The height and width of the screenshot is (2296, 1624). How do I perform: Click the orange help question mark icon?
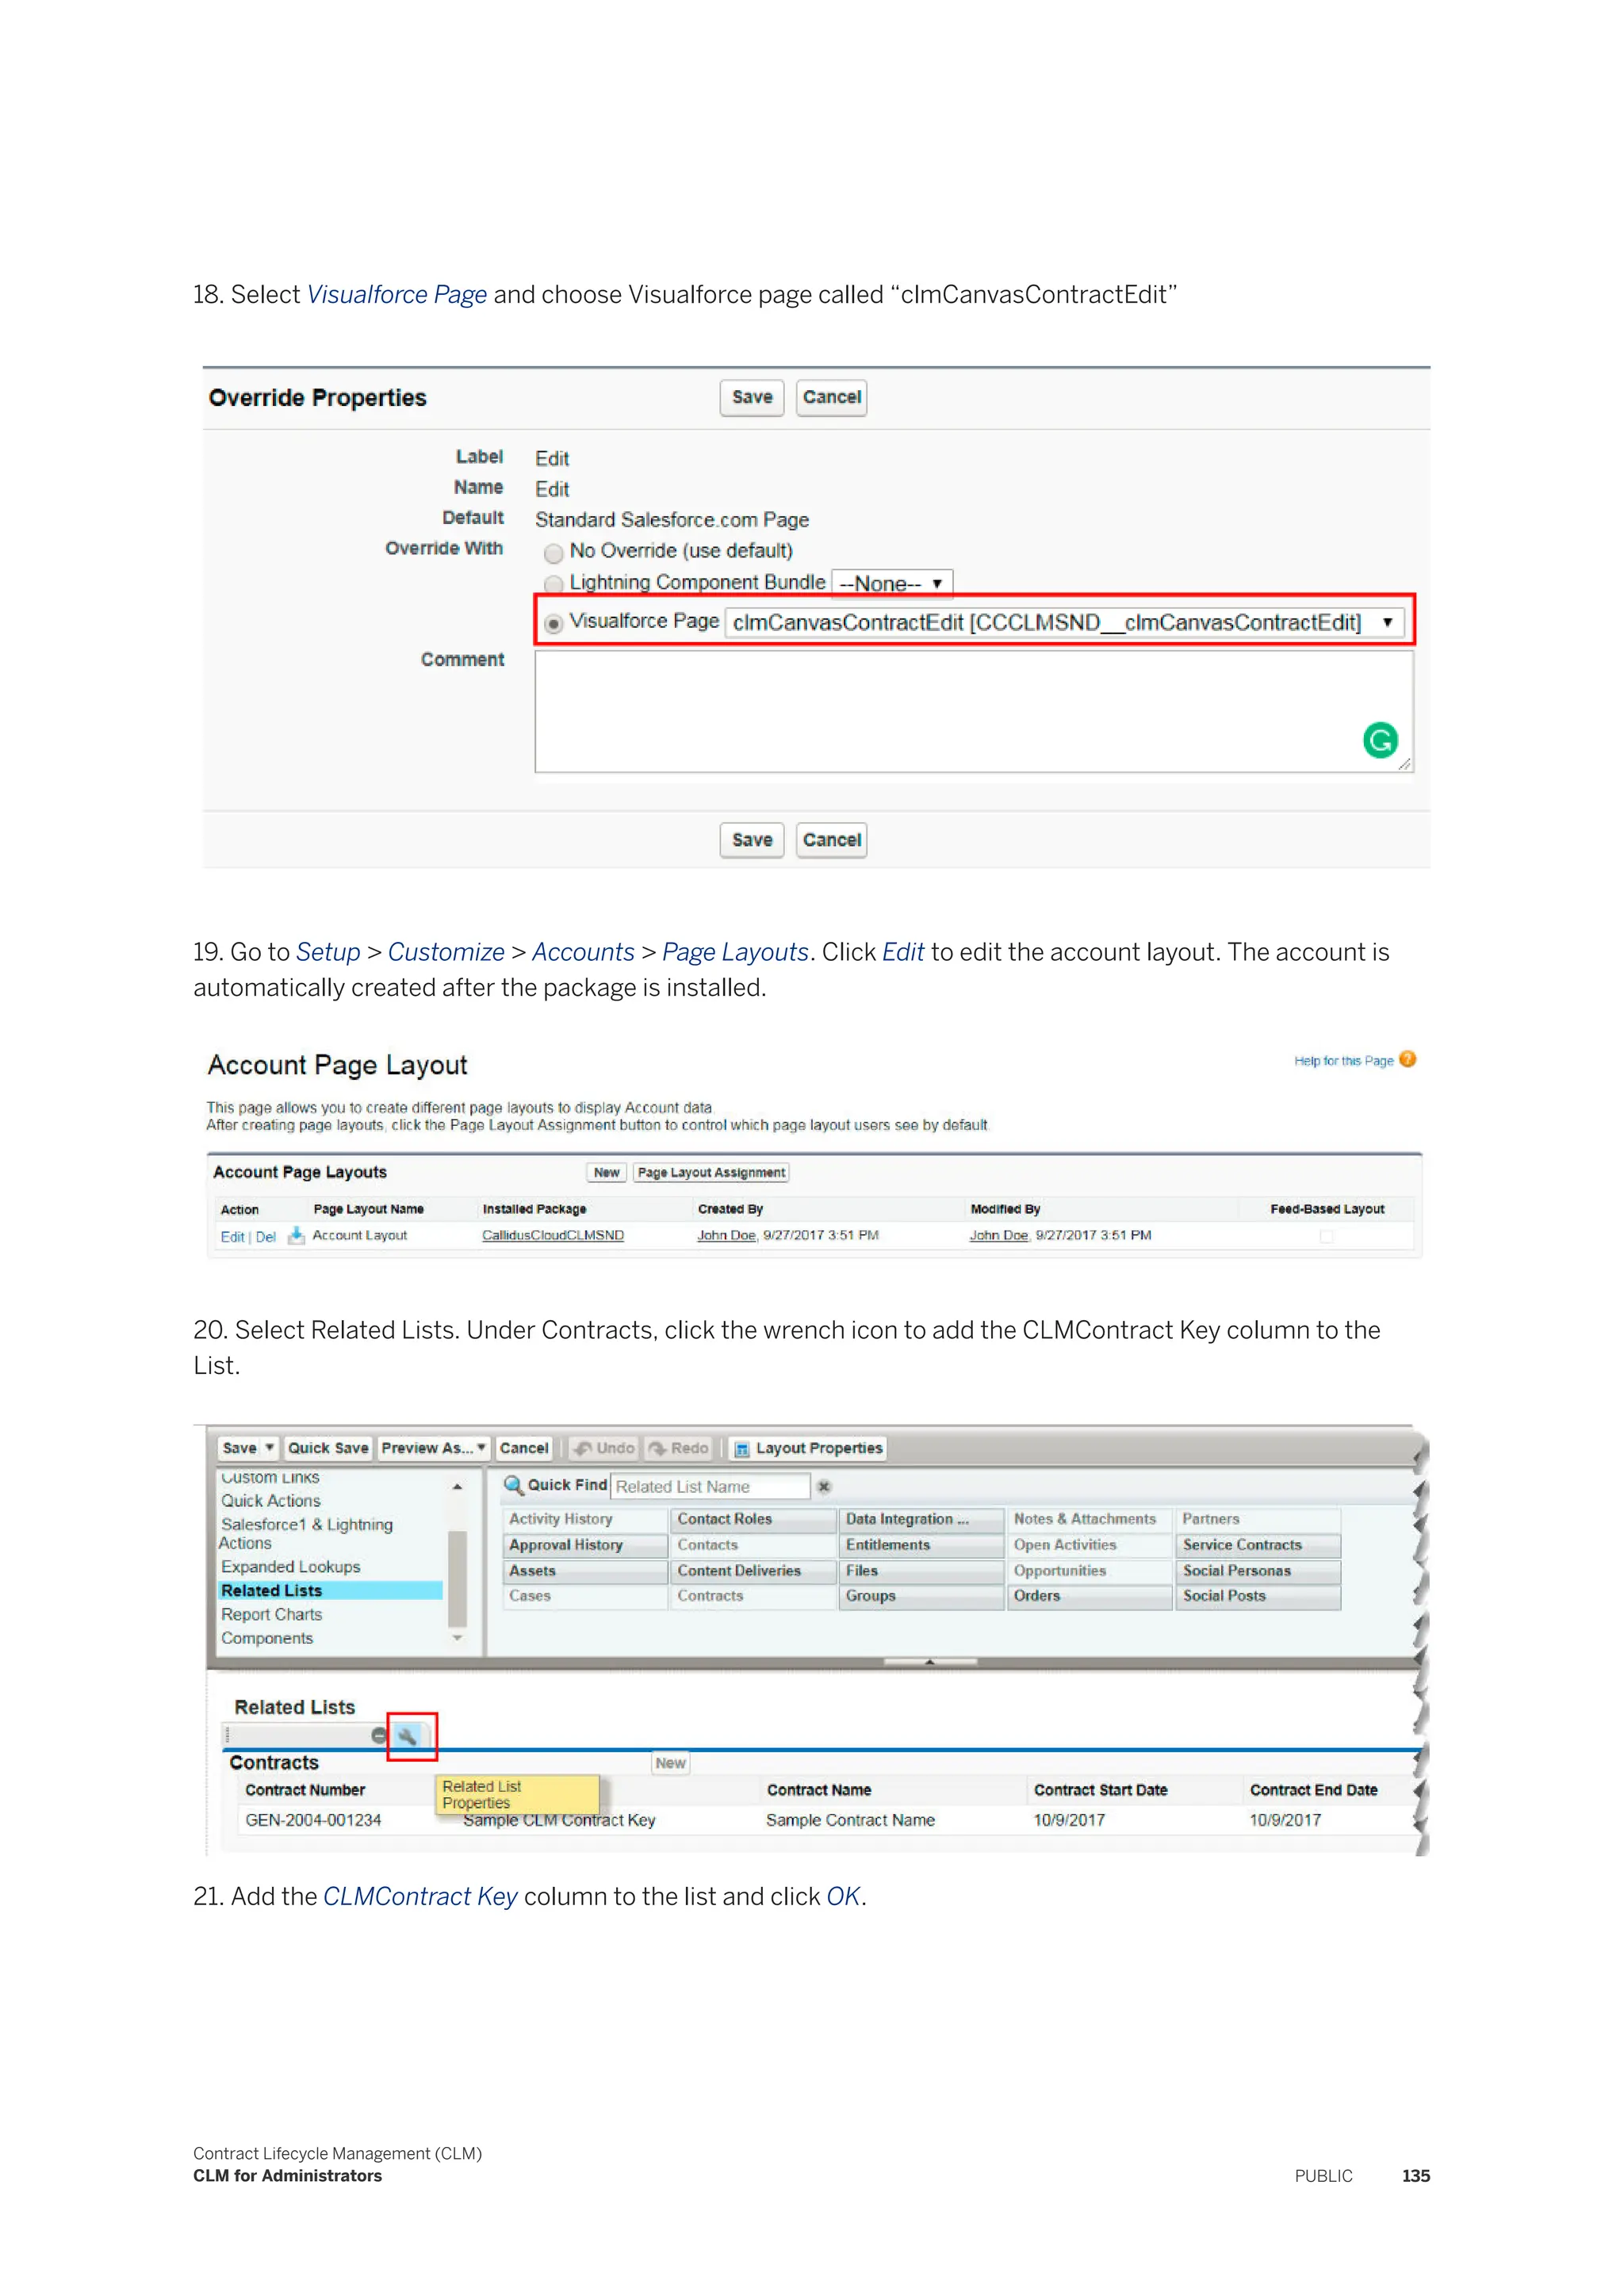pos(1408,1059)
